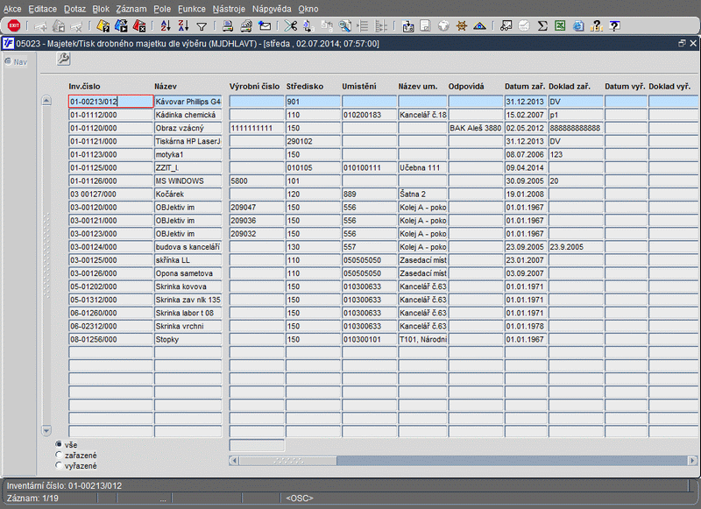Click the ship's wheel icon
The image size is (701, 509).
coord(462,26)
